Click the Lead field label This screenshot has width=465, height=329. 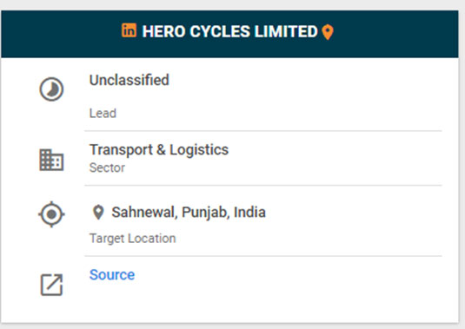(103, 113)
